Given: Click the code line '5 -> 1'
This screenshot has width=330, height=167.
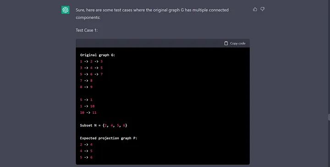Looking at the screenshot, I should 86,100.
